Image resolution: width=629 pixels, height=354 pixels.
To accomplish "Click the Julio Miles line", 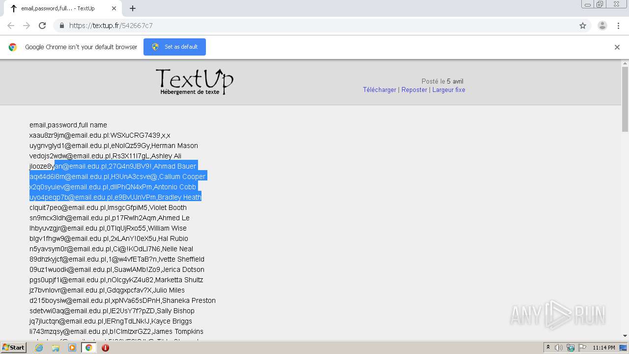I will [x=107, y=290].
